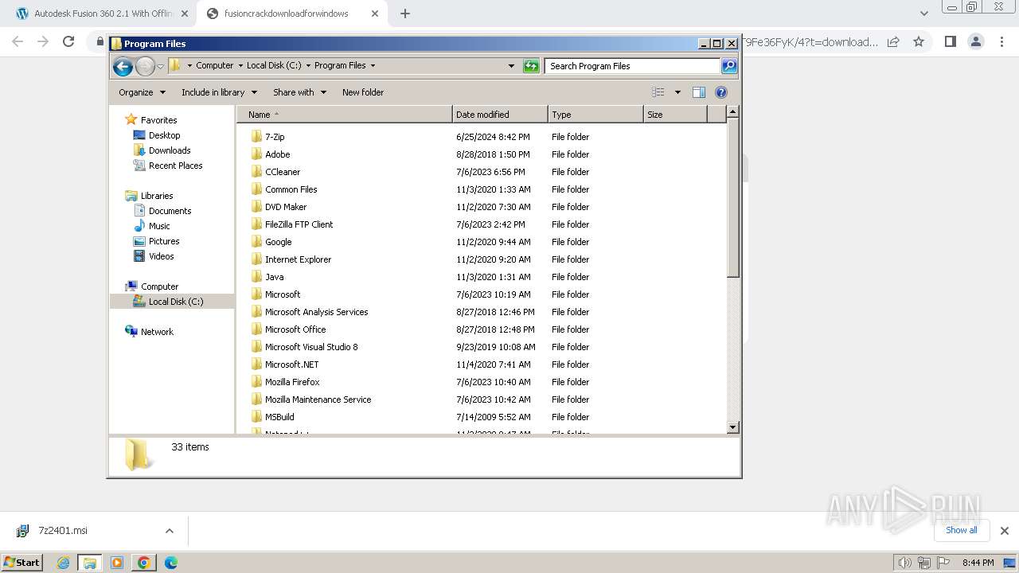The image size is (1019, 573).
Task: Click the Change your view icon
Action: click(x=658, y=92)
